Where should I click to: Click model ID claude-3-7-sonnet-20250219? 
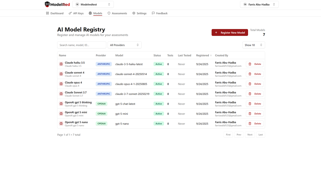pos(132,94)
